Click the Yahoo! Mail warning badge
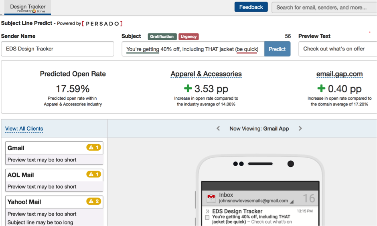The image size is (377, 226). pyautogui.click(x=94, y=201)
